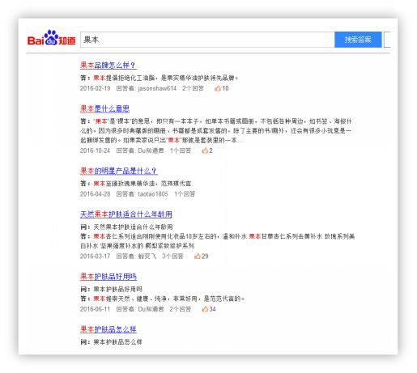Click question text 问：天然果本护肤适合什么年龄用

pos(126,227)
